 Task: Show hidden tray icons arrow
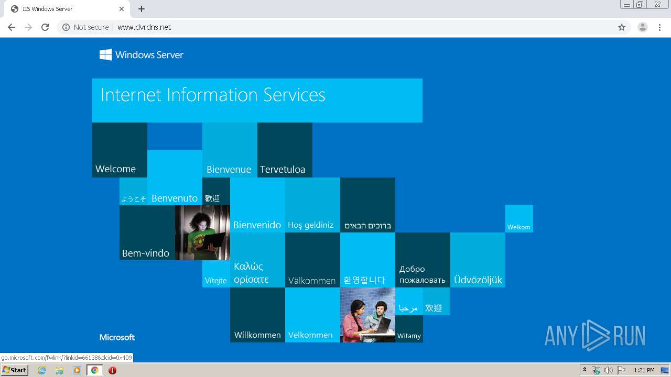pyautogui.click(x=585, y=370)
